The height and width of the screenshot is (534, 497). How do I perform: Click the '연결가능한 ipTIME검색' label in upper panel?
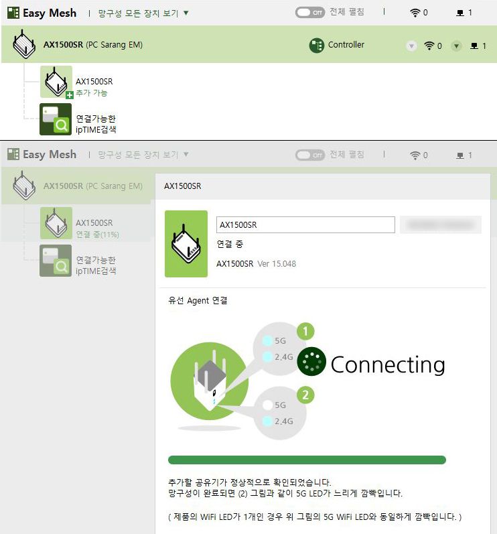[x=96, y=124]
